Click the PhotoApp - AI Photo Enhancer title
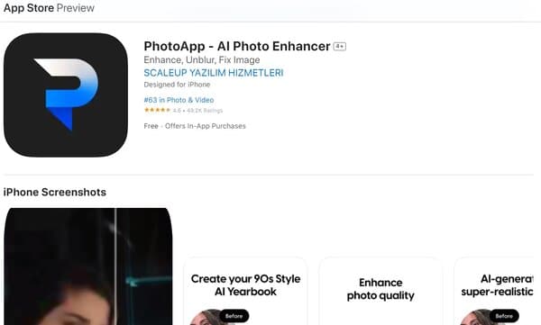The width and height of the screenshot is (541, 325). pos(237,46)
